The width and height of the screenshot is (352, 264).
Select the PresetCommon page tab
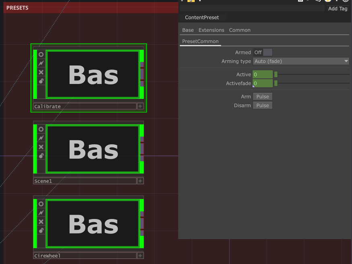pyautogui.click(x=200, y=41)
